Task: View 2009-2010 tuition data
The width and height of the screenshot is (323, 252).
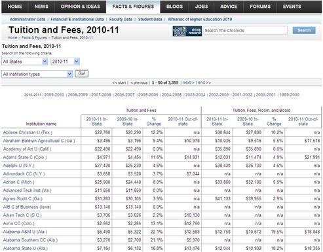Action: (x=54, y=95)
